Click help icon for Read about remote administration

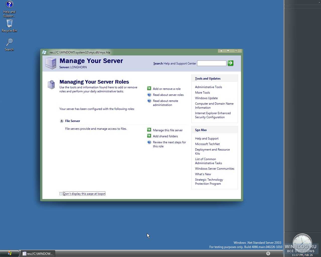[149, 101]
